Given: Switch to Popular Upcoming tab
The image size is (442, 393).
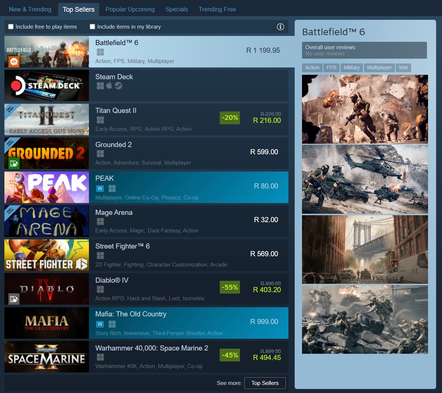Looking at the screenshot, I should (130, 9).
